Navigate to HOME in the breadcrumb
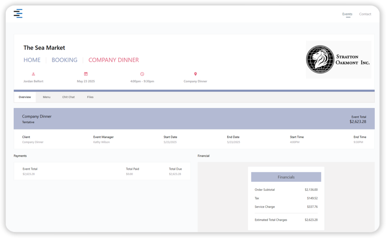386x238 pixels. [x=32, y=60]
